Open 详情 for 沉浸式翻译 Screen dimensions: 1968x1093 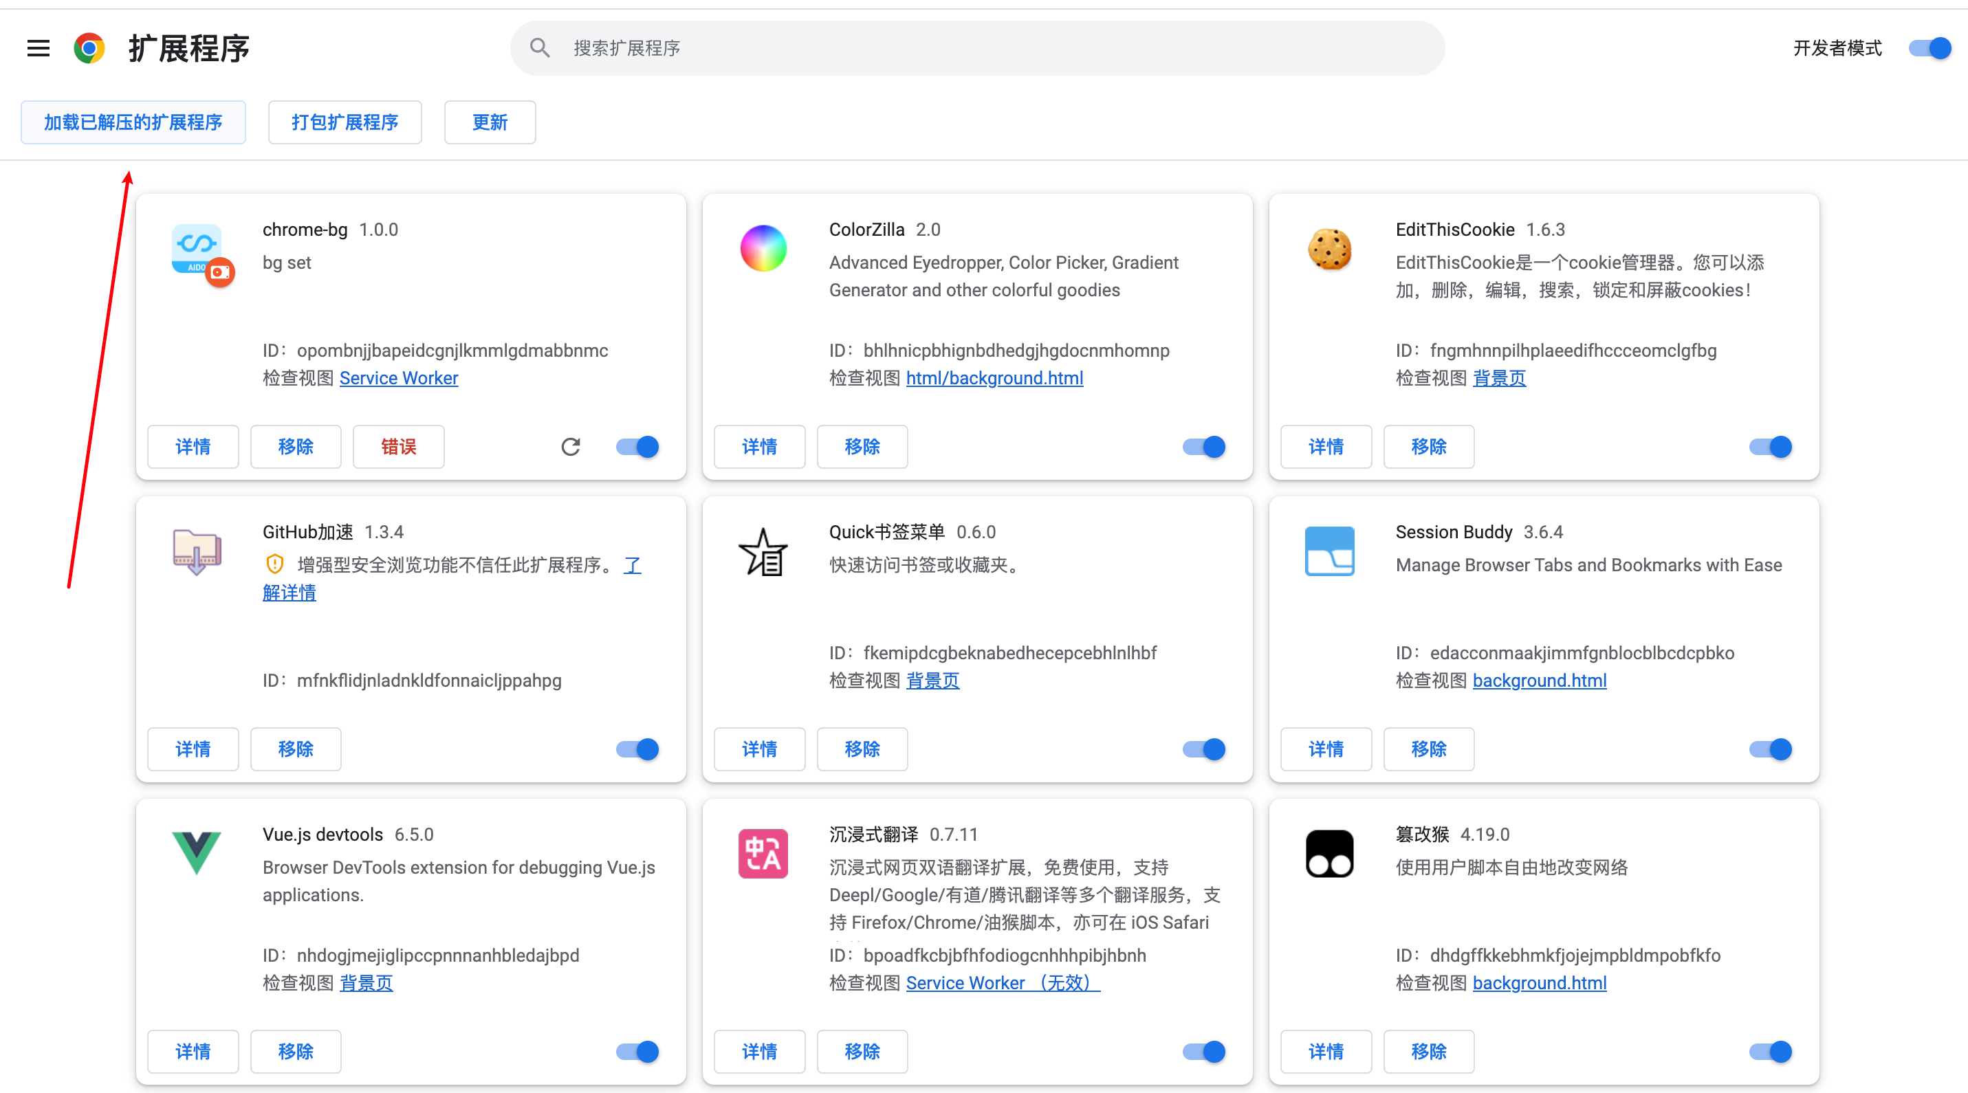(x=759, y=1052)
